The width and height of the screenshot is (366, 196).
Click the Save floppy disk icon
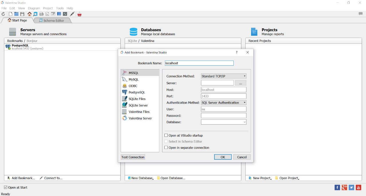coord(22,14)
